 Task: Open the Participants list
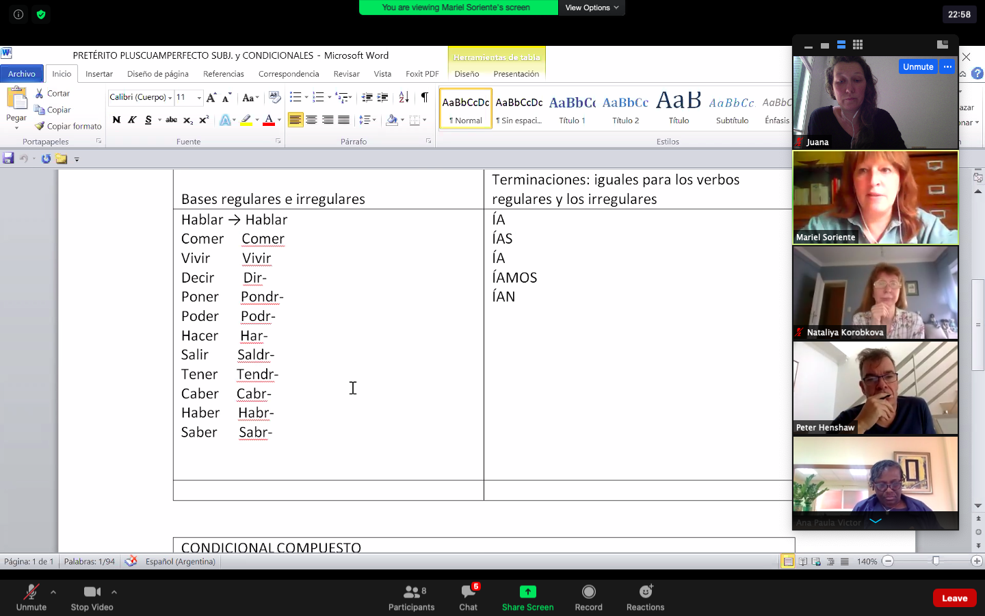click(x=411, y=592)
